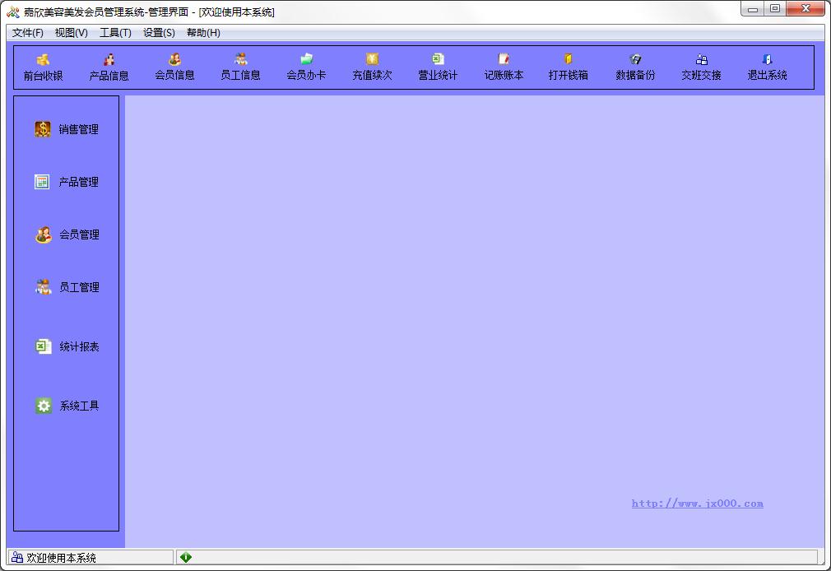Image resolution: width=831 pixels, height=571 pixels.
Task: Visit the http://www.jx000.com link
Action: point(698,504)
